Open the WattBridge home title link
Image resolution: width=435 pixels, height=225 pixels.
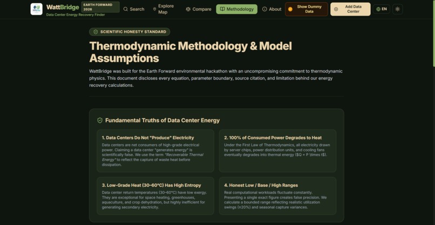(63, 7)
